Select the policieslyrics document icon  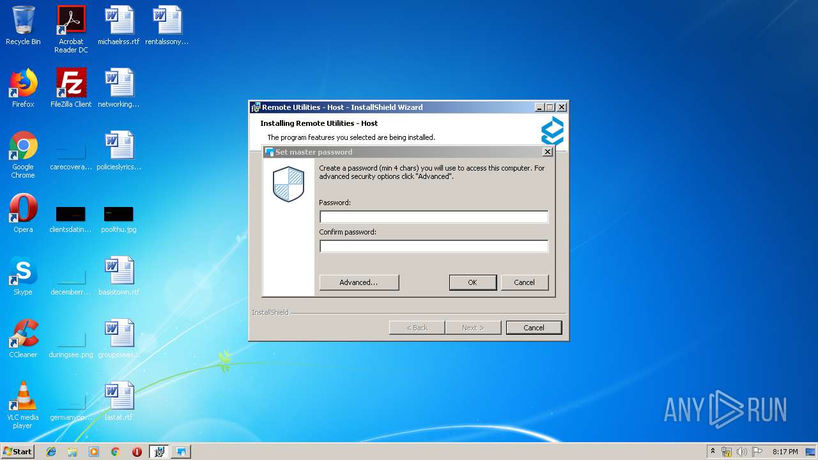[x=119, y=151]
